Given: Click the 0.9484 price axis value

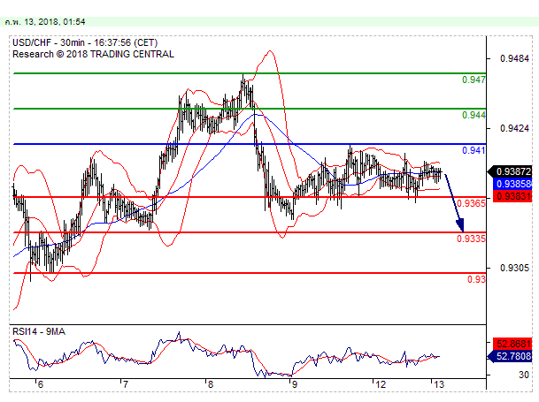Looking at the screenshot, I should point(514,58).
